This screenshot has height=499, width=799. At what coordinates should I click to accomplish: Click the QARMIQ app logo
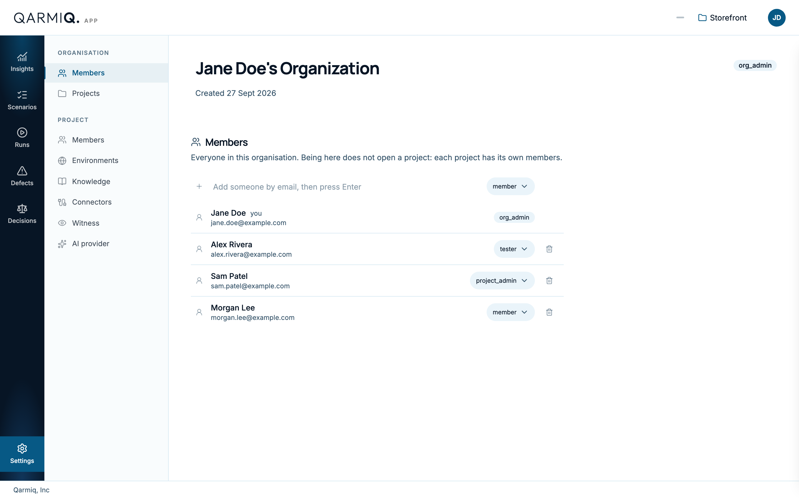tap(56, 18)
